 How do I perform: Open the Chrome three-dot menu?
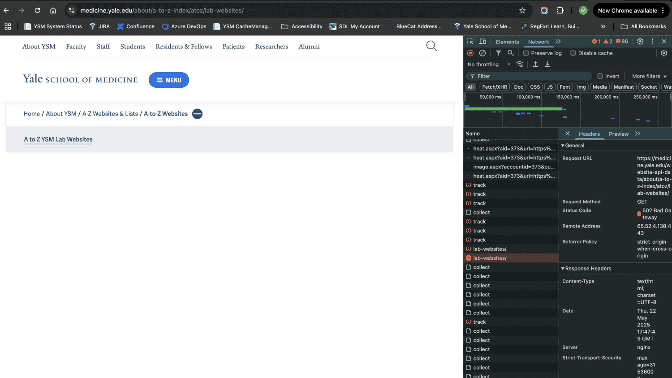click(663, 10)
